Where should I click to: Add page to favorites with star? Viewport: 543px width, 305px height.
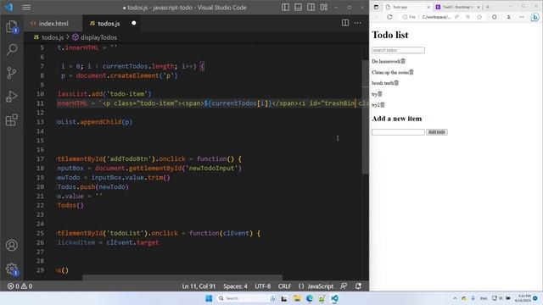[479, 17]
